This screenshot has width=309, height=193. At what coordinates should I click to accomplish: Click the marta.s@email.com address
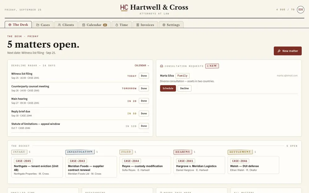(x=287, y=76)
